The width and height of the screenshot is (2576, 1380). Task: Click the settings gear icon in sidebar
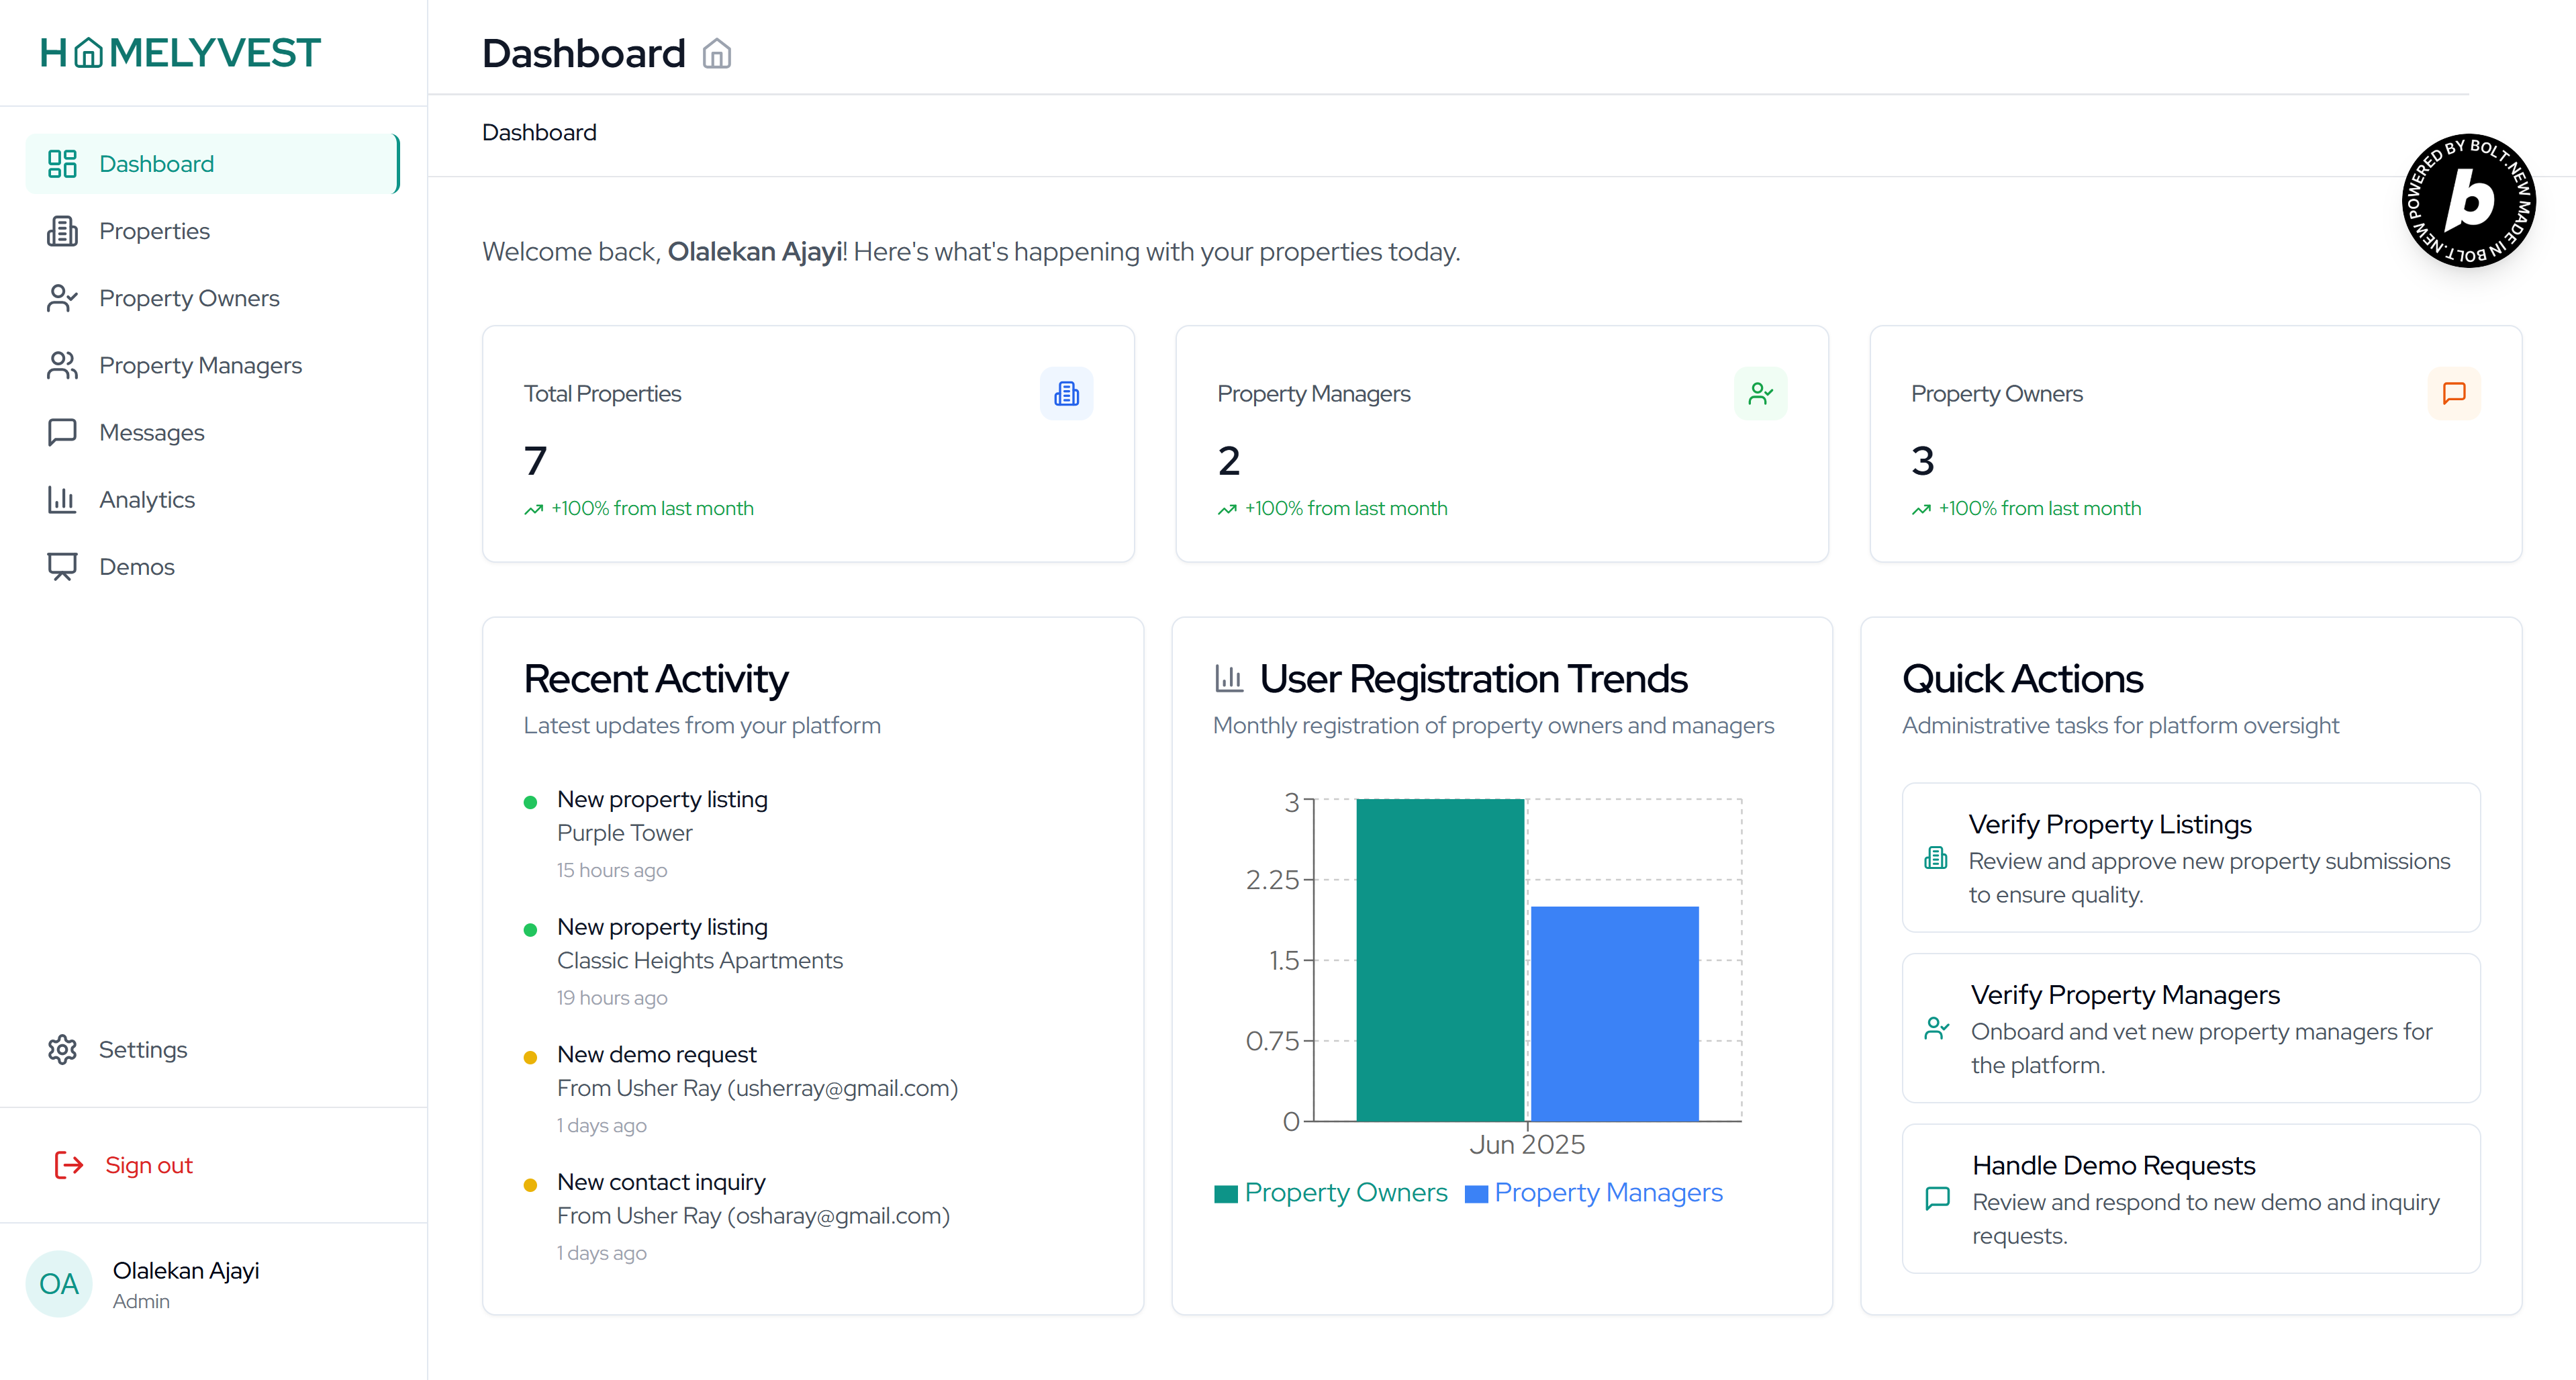coord(62,1049)
